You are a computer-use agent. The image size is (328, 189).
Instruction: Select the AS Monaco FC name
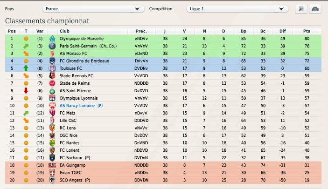point(73,54)
